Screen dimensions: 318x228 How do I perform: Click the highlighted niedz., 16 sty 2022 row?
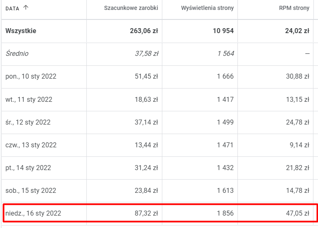[33, 214]
